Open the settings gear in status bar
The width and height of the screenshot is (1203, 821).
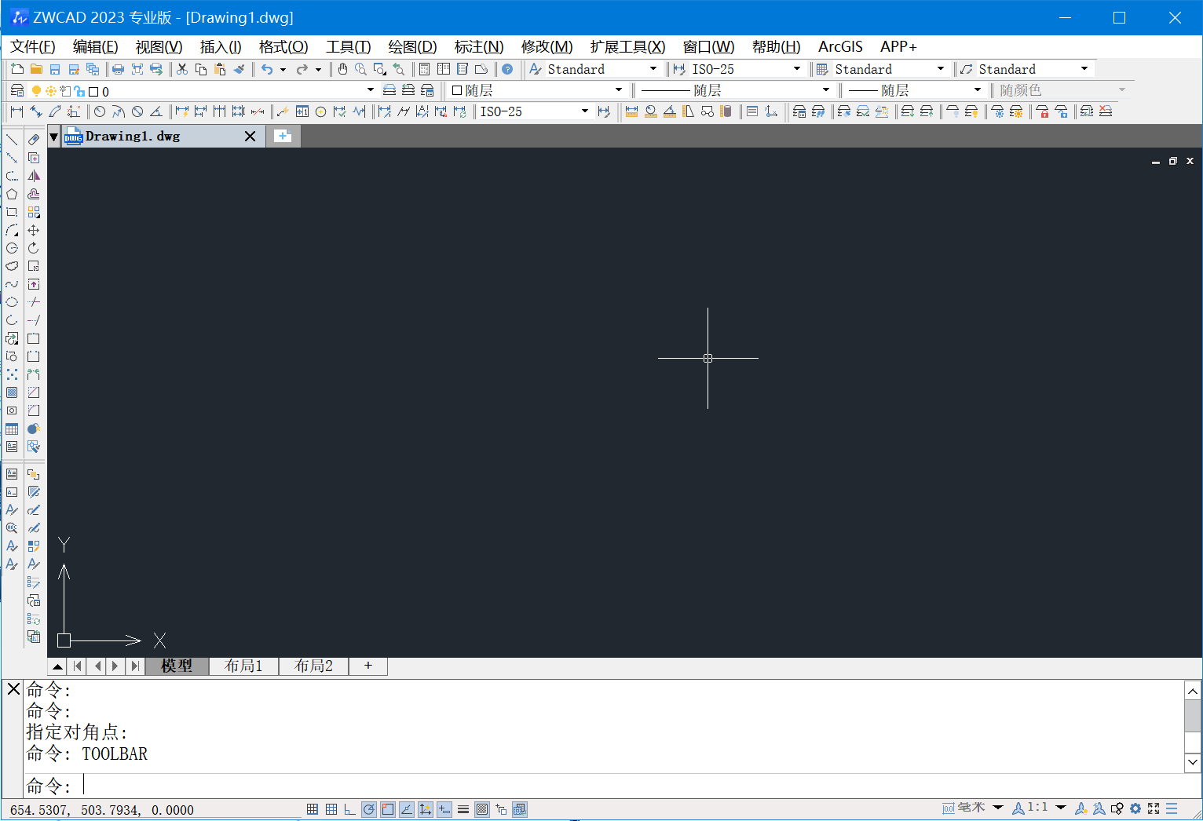[1135, 808]
